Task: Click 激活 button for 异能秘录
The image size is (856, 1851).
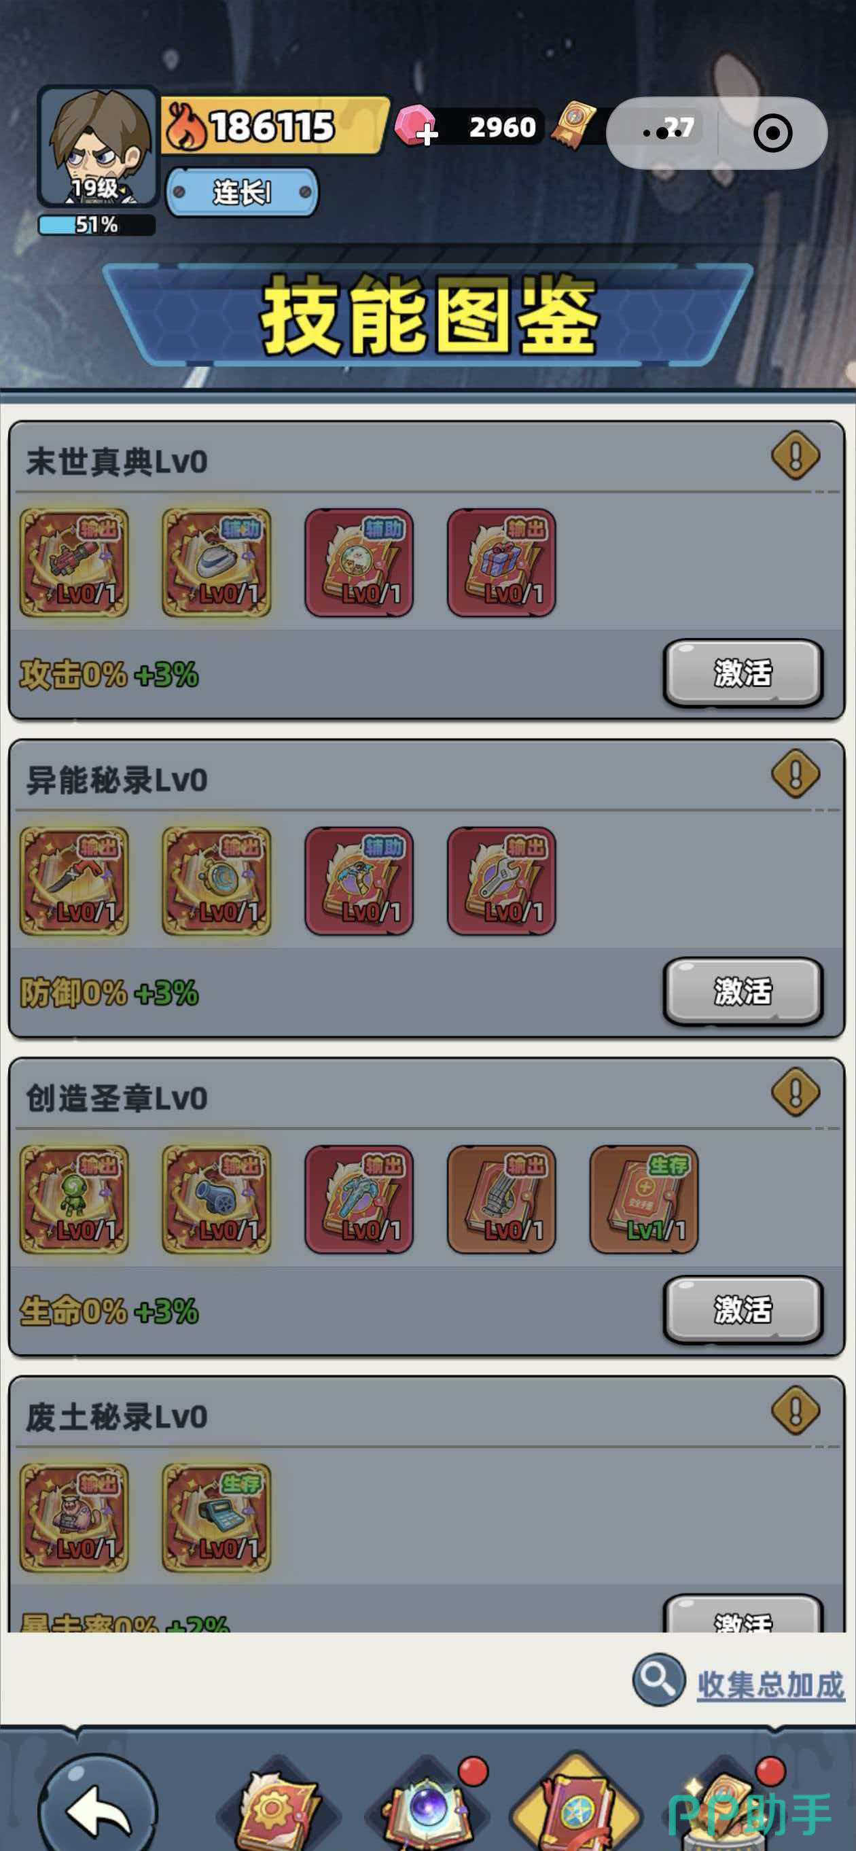Action: (743, 991)
